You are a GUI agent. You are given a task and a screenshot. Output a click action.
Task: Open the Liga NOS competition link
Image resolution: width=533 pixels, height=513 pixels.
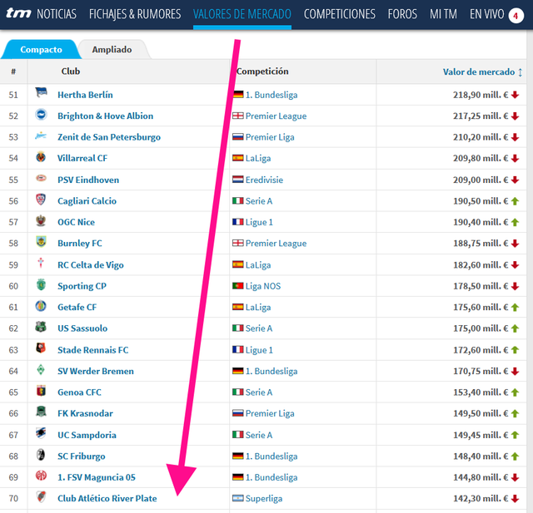coord(263,286)
